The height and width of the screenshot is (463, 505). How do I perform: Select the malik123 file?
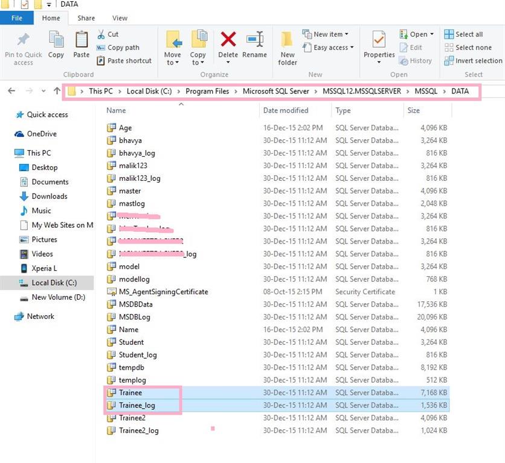pos(133,166)
